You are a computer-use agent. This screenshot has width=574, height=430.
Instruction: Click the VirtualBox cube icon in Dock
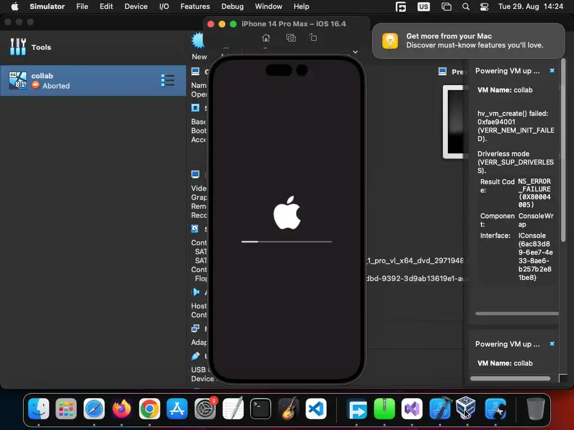466,407
